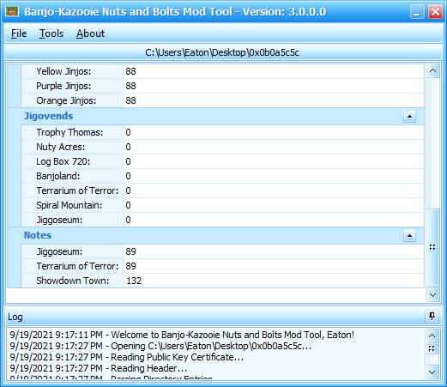Viewport: 447px width, 387px height.
Task: Select the 'Orange Jinjos:' label
Action: [x=66, y=100]
